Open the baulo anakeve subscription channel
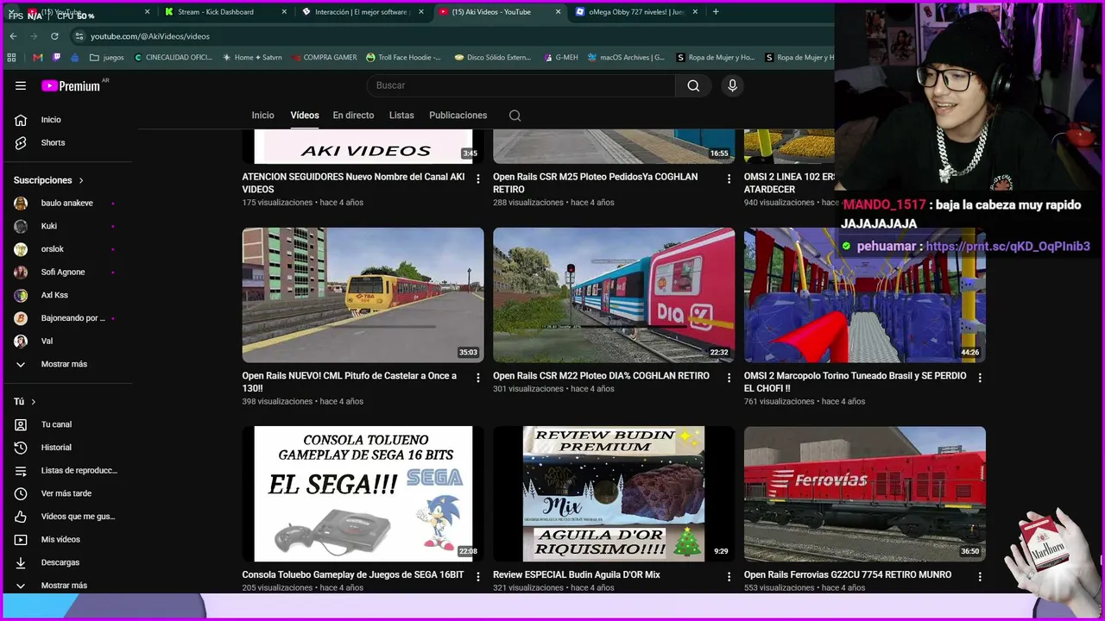The height and width of the screenshot is (621, 1105). coord(66,204)
